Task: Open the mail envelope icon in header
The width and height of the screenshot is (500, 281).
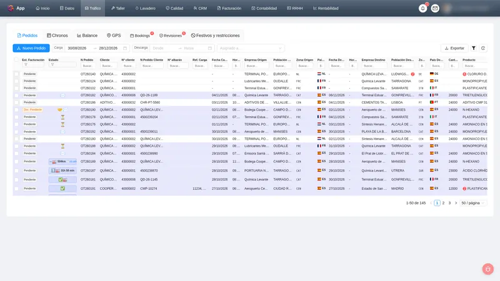Action: (x=435, y=8)
